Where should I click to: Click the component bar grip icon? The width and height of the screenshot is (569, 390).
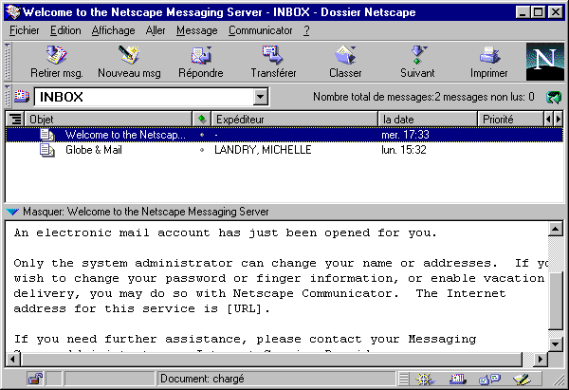tap(404, 380)
